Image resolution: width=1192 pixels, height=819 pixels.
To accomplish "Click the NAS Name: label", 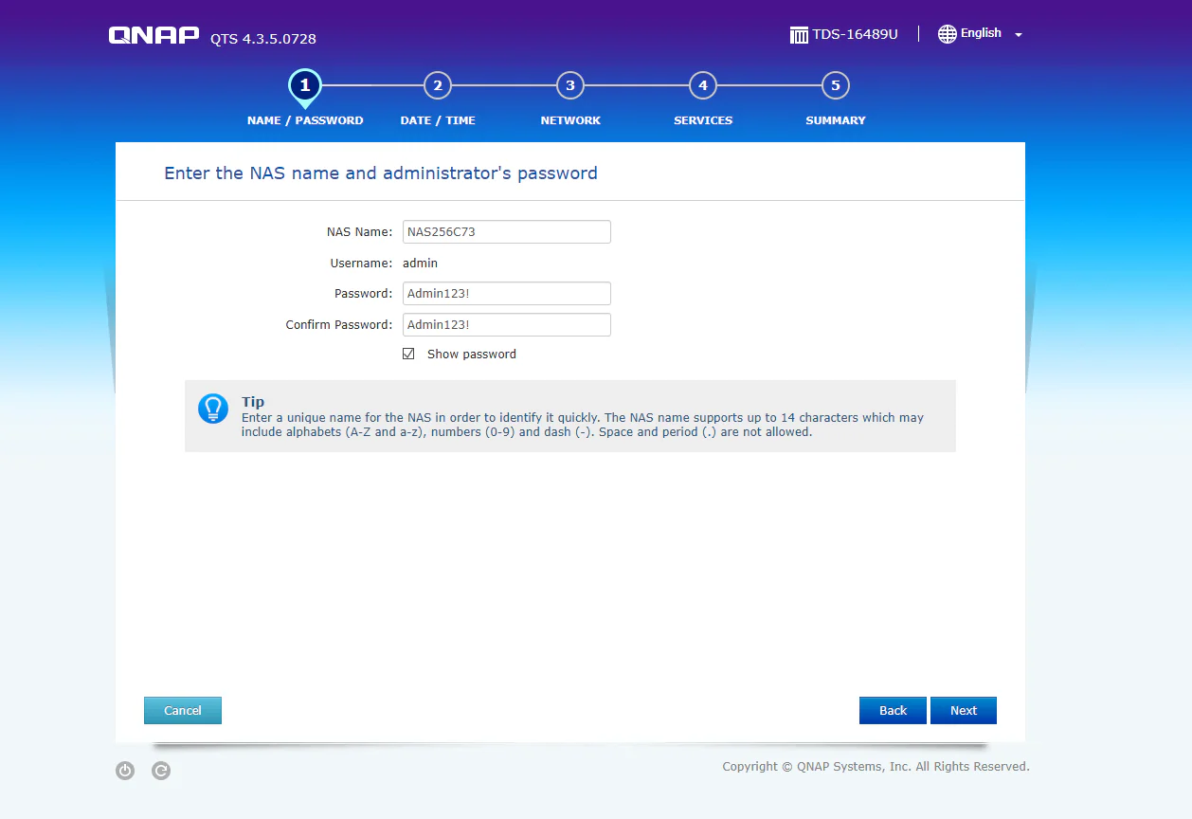I will tap(359, 231).
